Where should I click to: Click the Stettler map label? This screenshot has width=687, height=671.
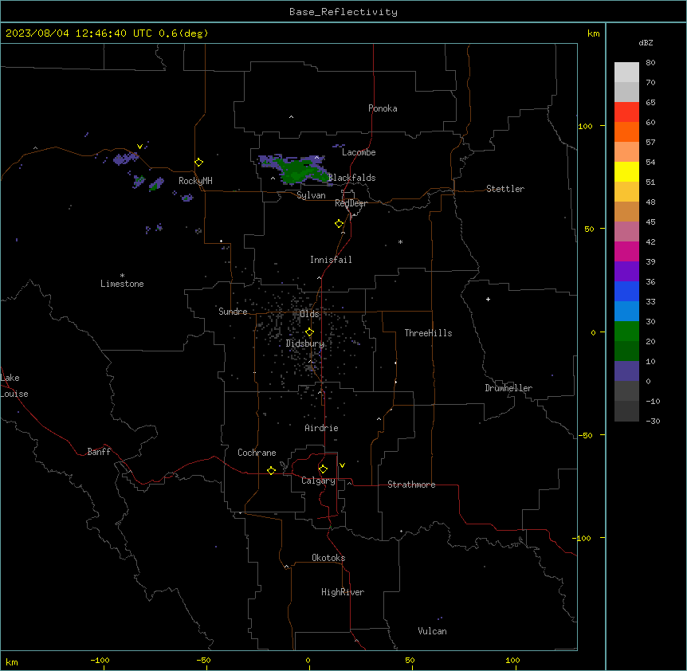tap(505, 189)
